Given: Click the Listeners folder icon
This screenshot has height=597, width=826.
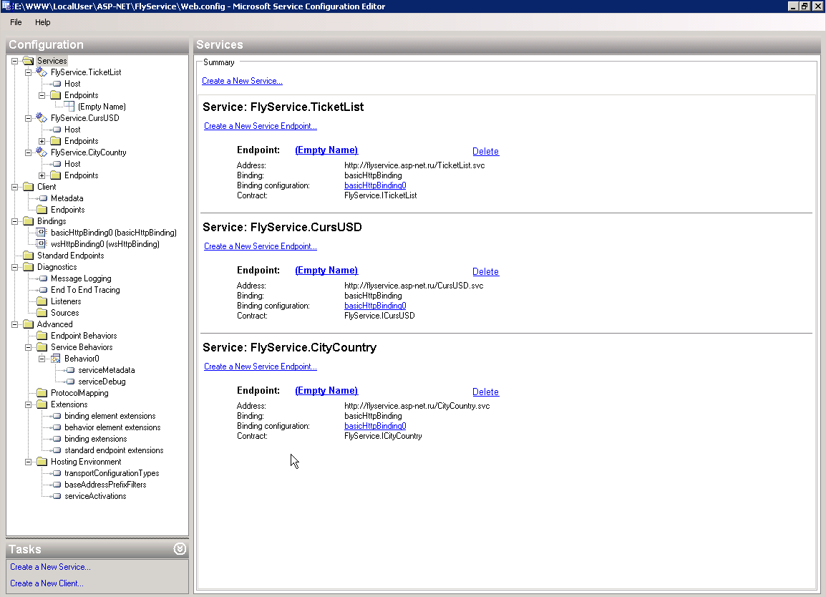Looking at the screenshot, I should click(x=42, y=301).
